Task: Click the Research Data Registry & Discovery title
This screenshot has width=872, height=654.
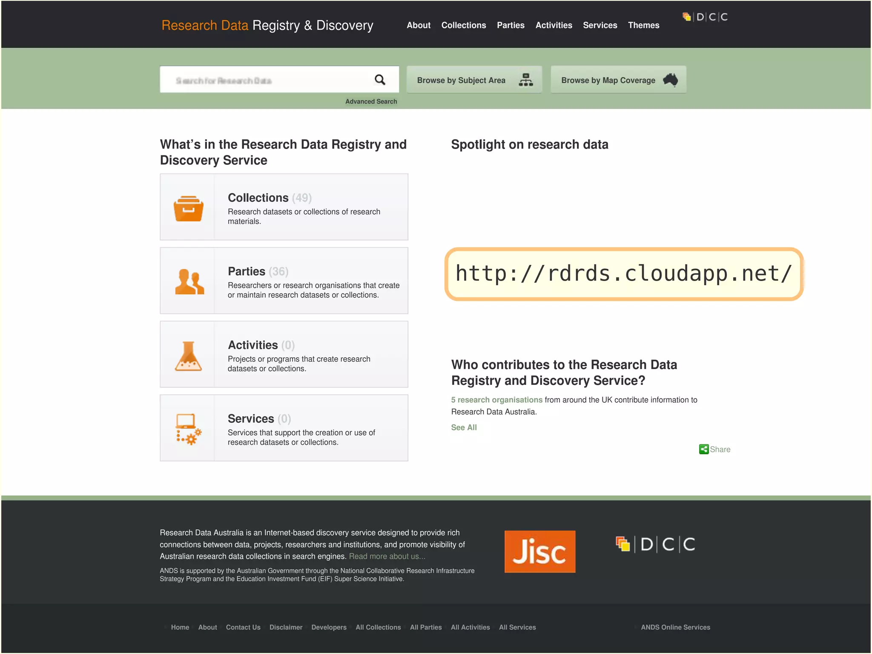Action: point(267,25)
